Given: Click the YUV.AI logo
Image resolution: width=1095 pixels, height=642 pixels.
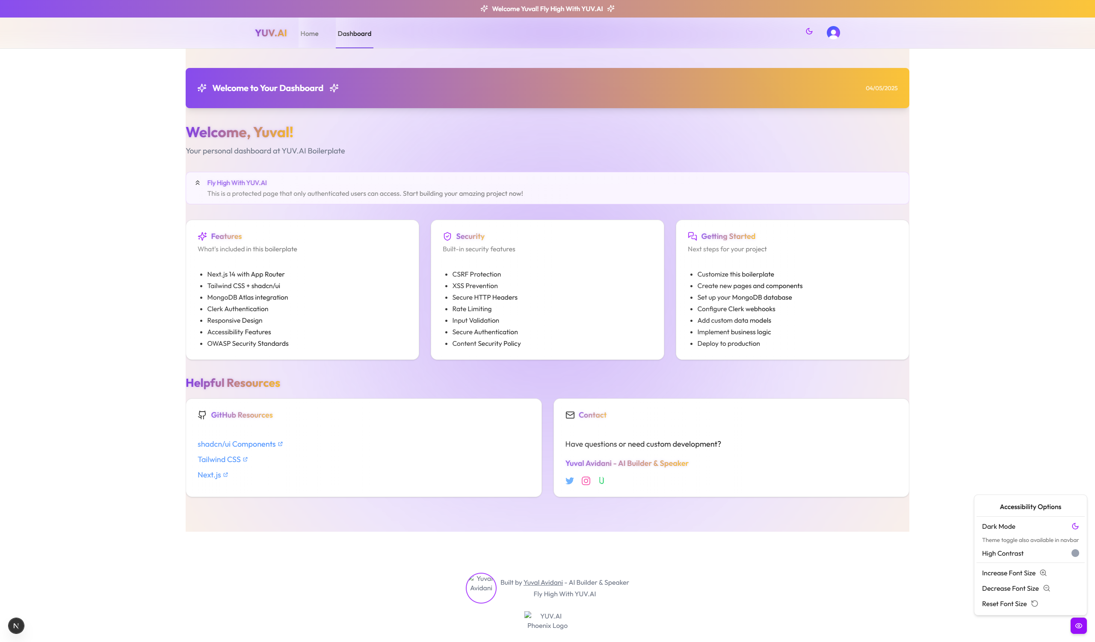Looking at the screenshot, I should [x=270, y=33].
